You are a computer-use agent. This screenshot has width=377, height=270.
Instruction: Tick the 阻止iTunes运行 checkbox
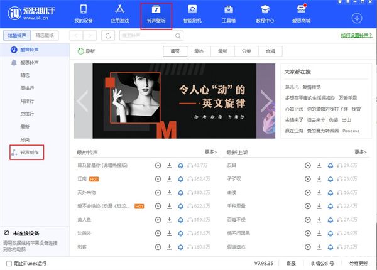coord(9,263)
